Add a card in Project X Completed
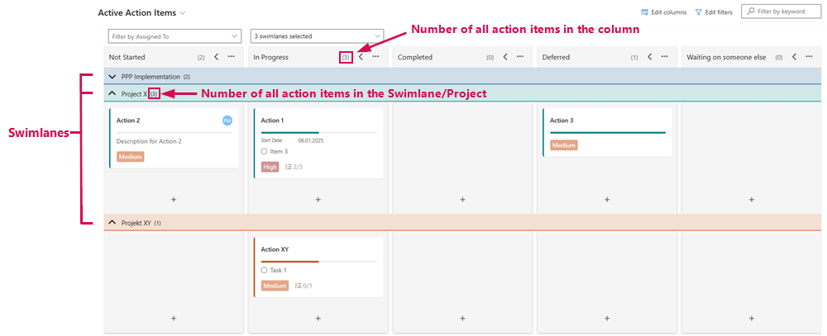The image size is (827, 336). pyautogui.click(x=462, y=199)
